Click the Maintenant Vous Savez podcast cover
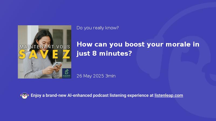Screen dimensions: 216x121 (x=45, y=52)
